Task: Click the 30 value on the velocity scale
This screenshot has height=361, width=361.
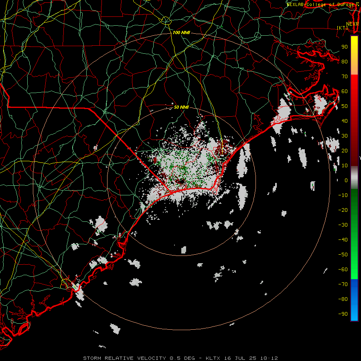Action: coord(345,136)
